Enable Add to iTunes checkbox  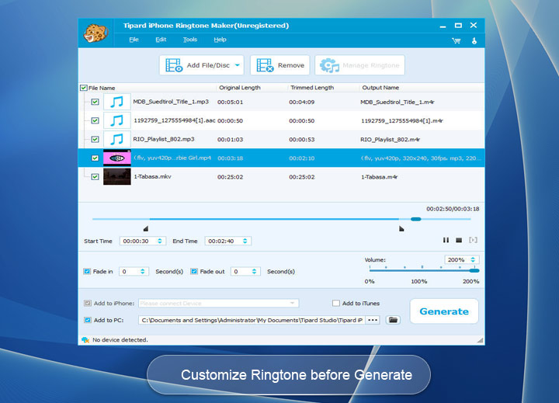[x=336, y=303]
